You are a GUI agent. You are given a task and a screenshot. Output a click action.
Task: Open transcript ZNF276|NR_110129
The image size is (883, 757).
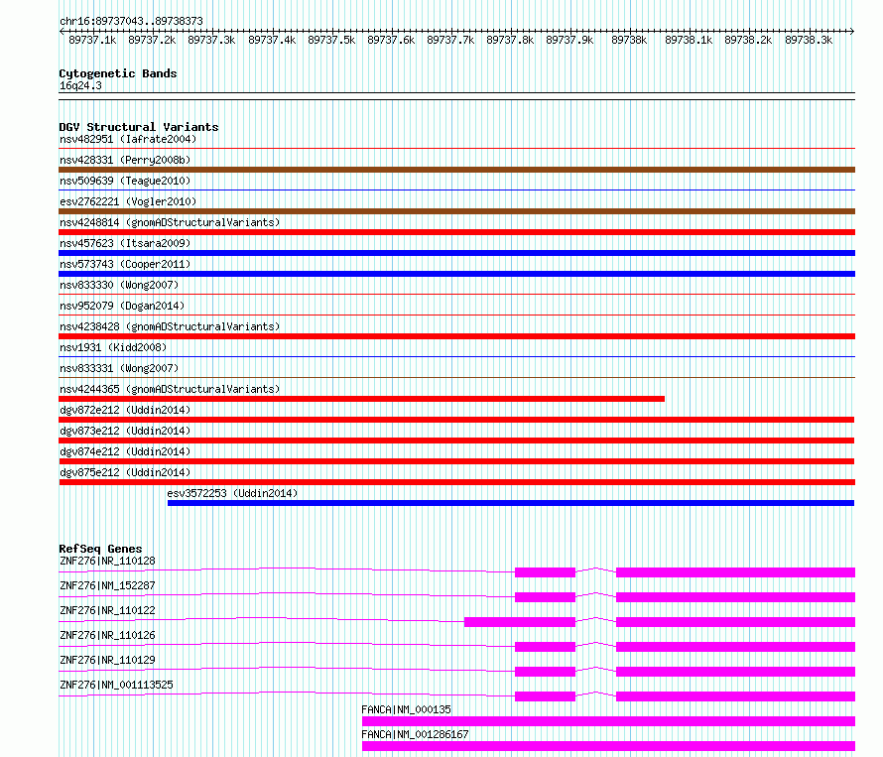click(107, 660)
